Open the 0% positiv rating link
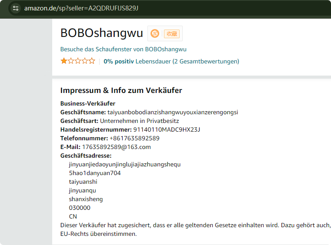 coord(171,61)
